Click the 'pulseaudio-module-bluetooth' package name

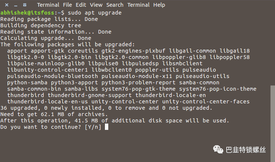point(52,76)
